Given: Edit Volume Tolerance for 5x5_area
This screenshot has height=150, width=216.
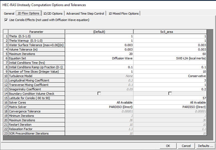Looking at the screenshot, I should click(x=170, y=49).
